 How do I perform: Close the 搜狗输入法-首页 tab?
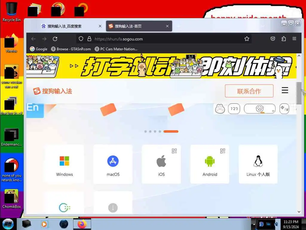pos(167,26)
